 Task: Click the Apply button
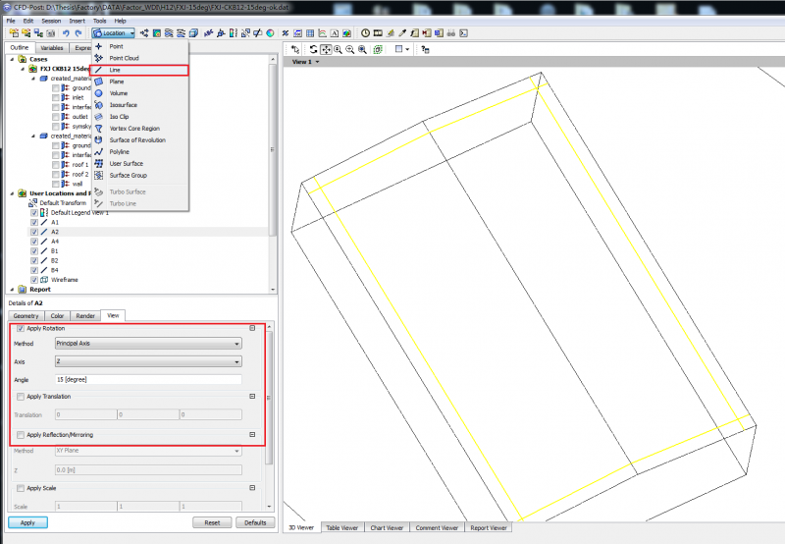pyautogui.click(x=27, y=522)
